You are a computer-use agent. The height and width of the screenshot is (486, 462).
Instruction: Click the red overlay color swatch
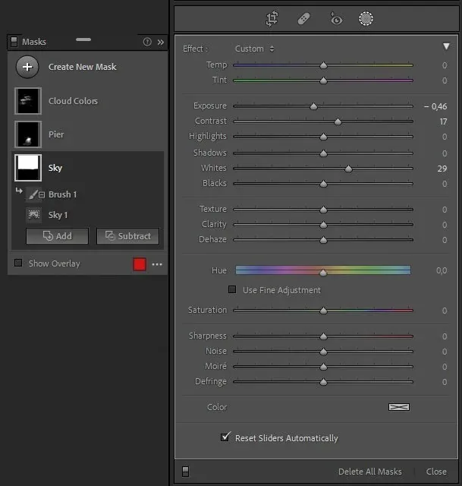tap(140, 264)
